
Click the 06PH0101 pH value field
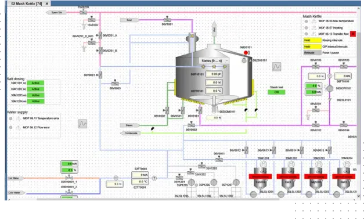(x=214, y=74)
